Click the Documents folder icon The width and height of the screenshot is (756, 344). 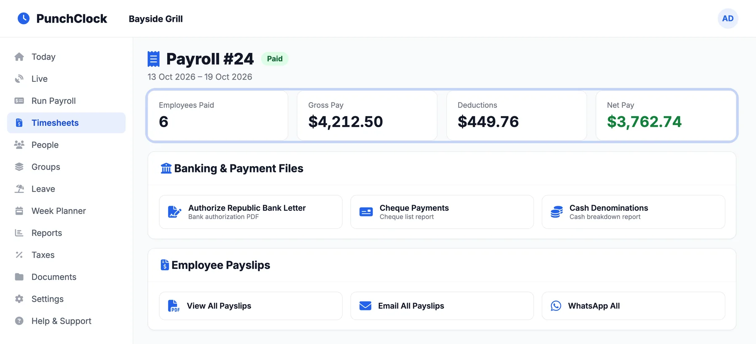coord(19,277)
